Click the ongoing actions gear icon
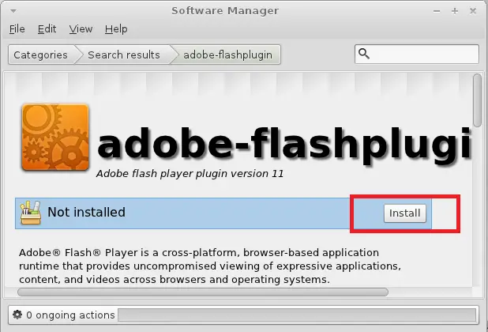This screenshot has height=332, width=488. pos(17,315)
